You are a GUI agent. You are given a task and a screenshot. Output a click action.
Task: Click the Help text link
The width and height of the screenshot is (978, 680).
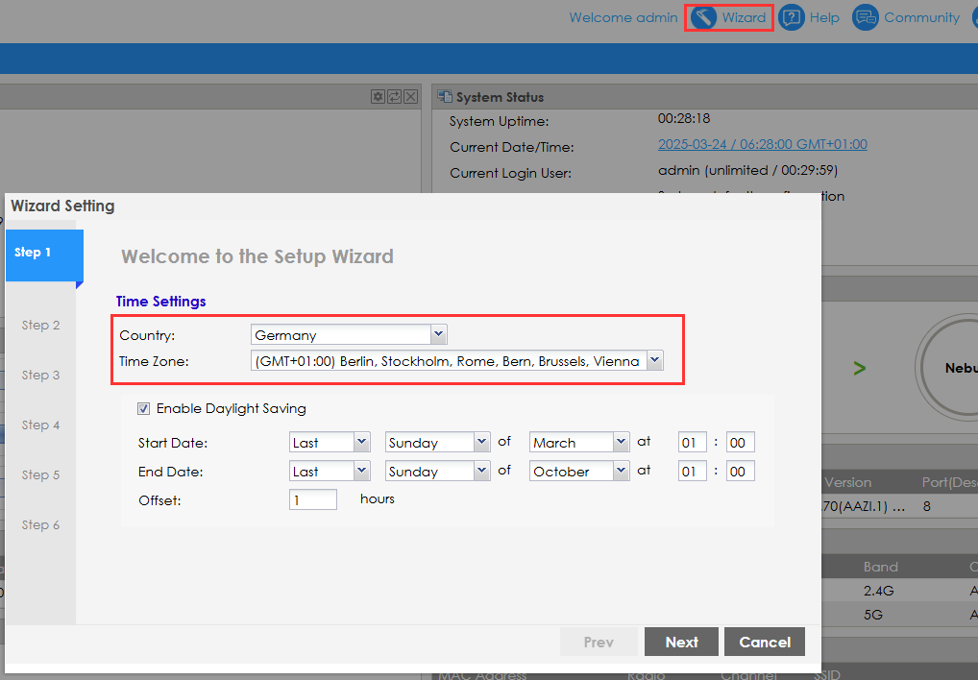[824, 17]
